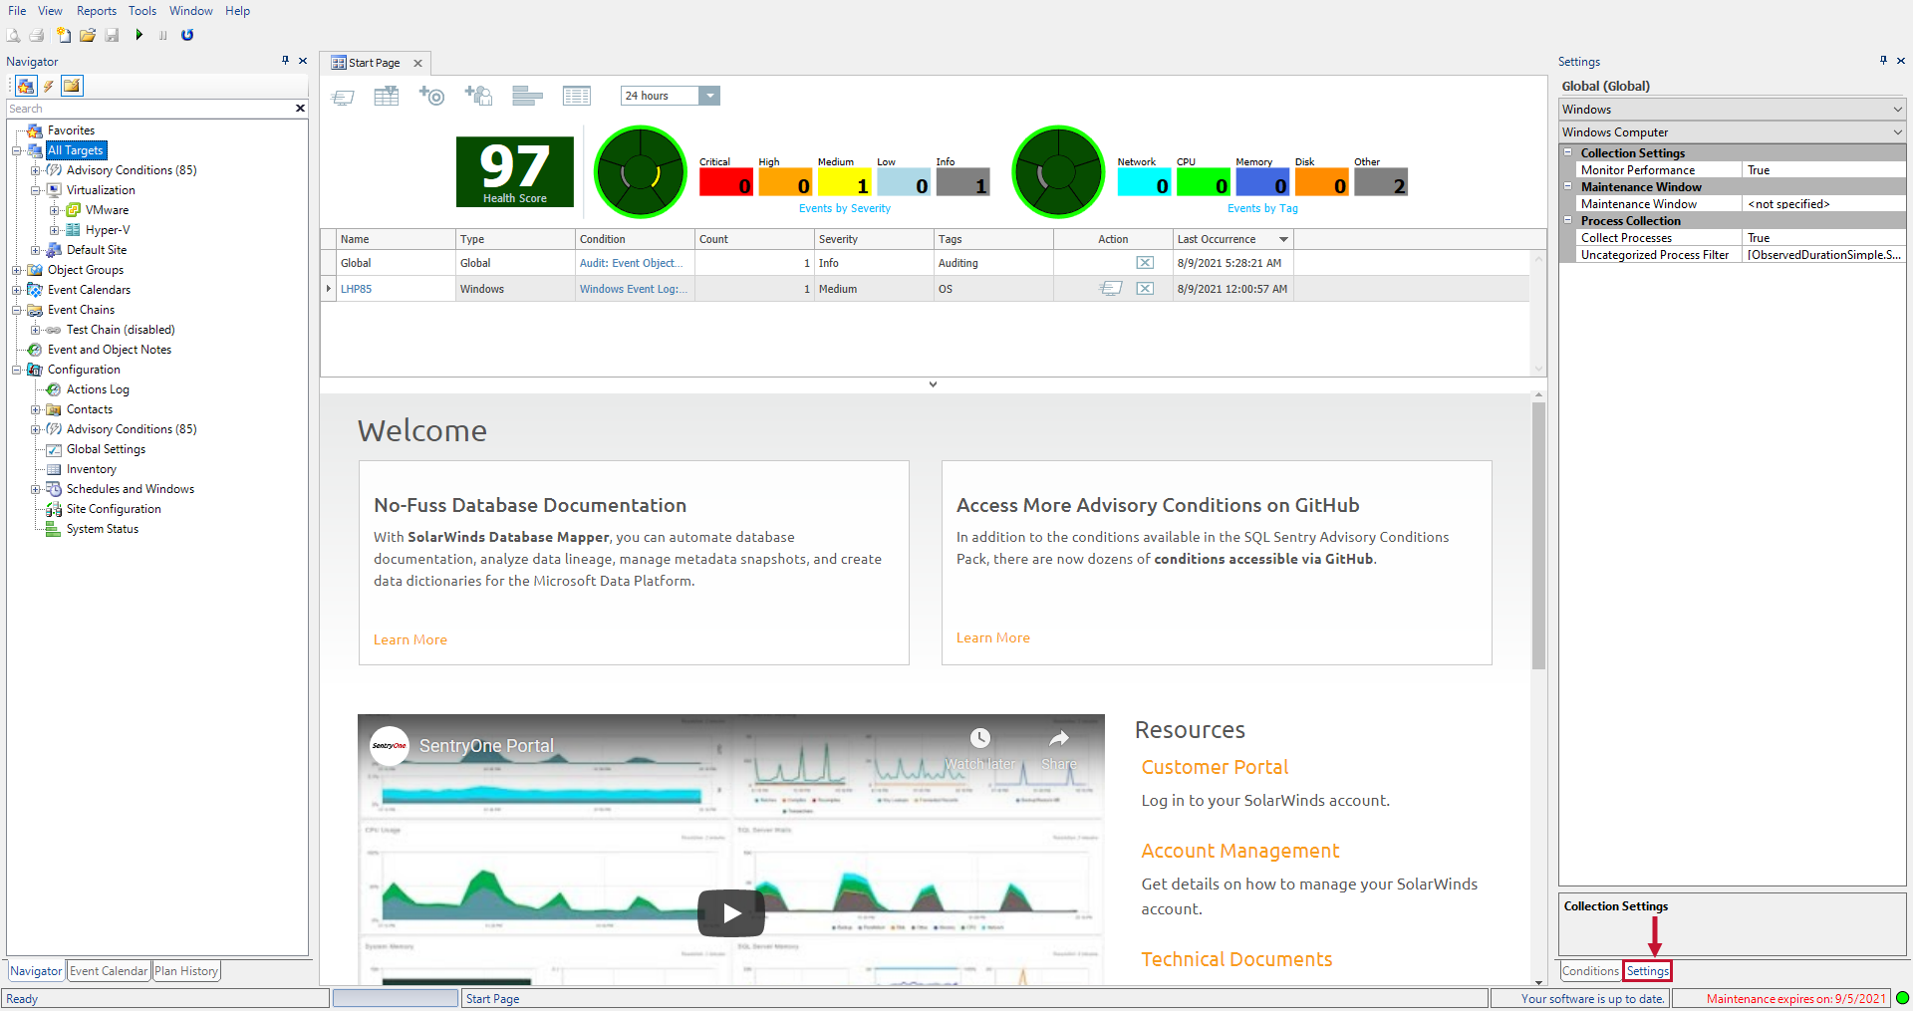Click the green Start play icon in toolbar

point(138,35)
